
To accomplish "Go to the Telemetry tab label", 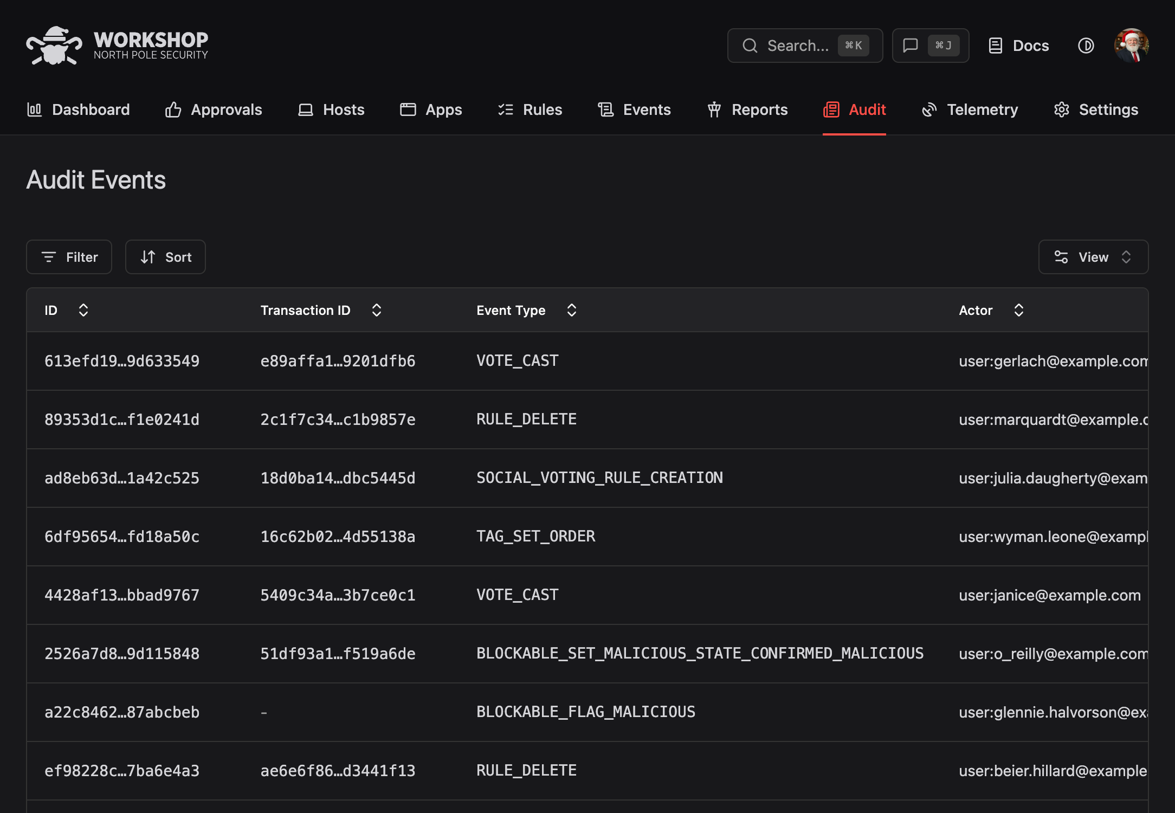I will (x=982, y=109).
